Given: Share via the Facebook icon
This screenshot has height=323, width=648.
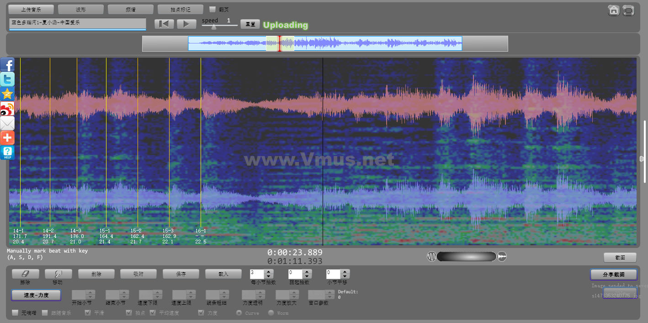Looking at the screenshot, I should (7, 65).
